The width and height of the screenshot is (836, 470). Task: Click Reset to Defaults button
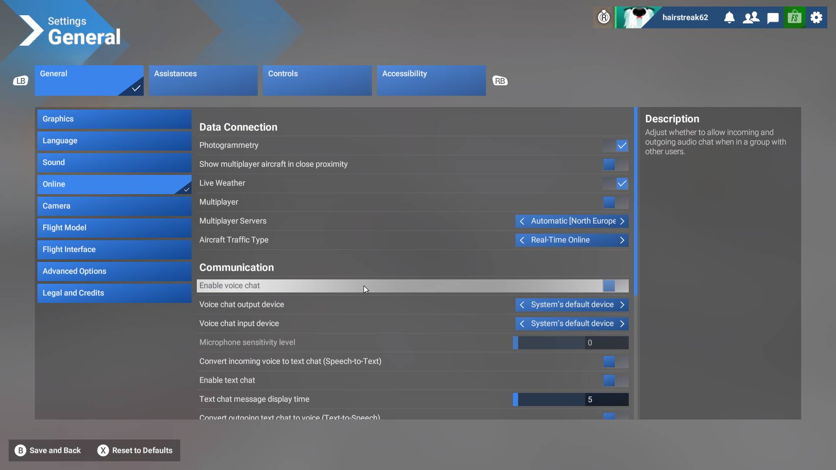coord(135,450)
